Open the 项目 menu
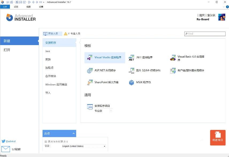This screenshot has width=229, height=157. [16, 7]
